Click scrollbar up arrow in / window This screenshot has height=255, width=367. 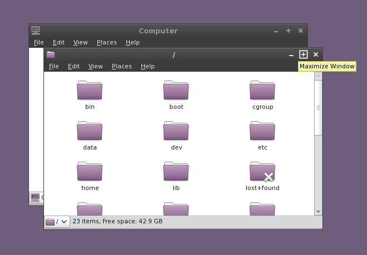click(318, 76)
